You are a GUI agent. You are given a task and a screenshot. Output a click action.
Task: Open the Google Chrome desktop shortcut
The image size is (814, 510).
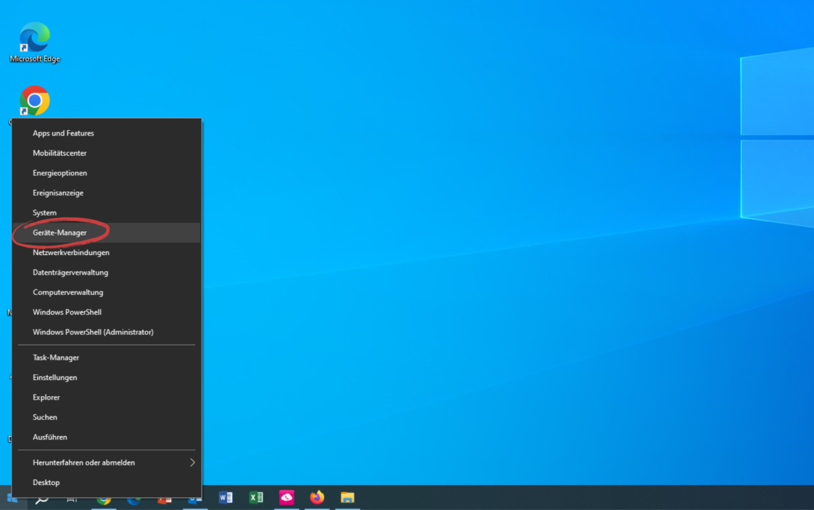click(x=34, y=99)
